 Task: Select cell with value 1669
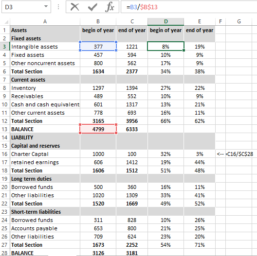[x=132, y=204]
